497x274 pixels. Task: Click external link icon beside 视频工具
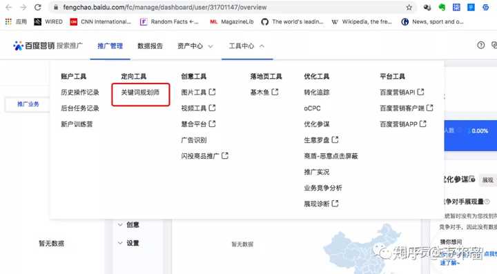[212, 108]
